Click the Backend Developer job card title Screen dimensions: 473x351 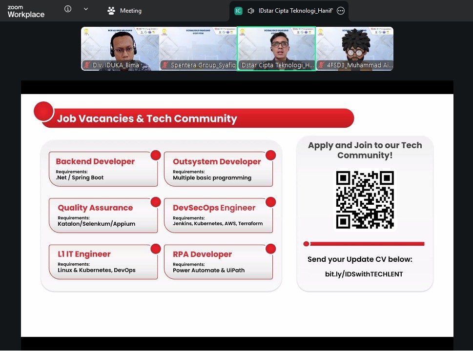coord(95,161)
